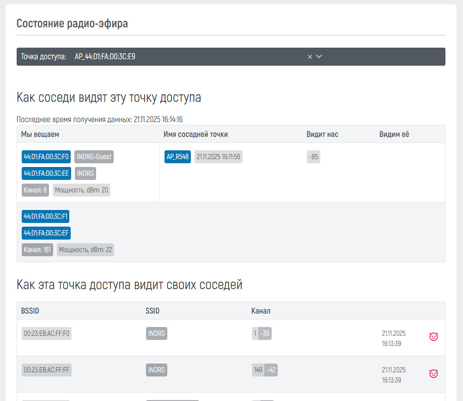
Task: Click the Как соседи видят эту точку доступа heading
Action: click(x=109, y=98)
